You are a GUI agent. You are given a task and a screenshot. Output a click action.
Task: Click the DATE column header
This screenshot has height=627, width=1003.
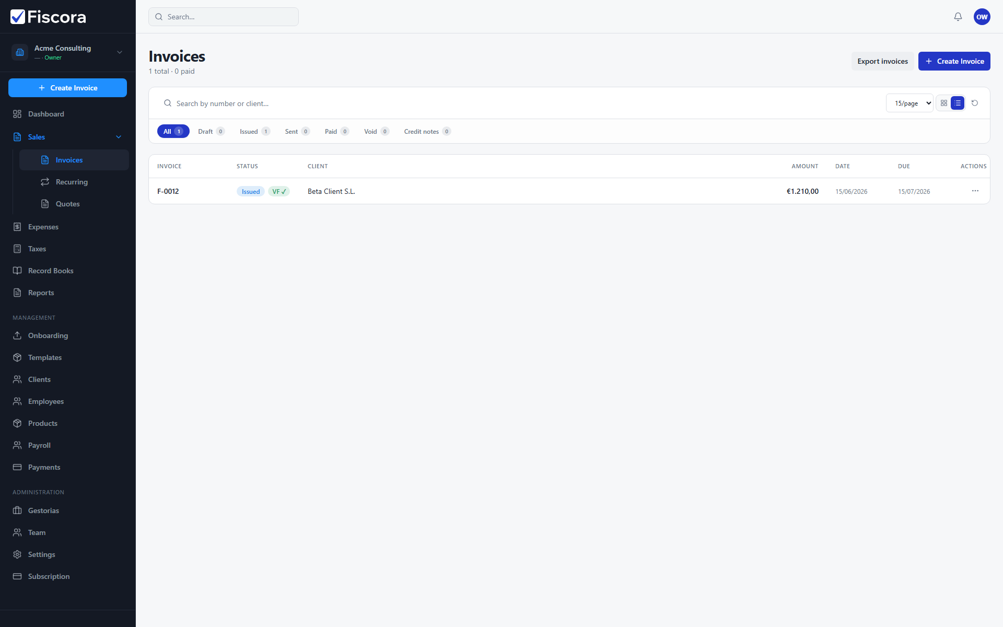pos(843,166)
